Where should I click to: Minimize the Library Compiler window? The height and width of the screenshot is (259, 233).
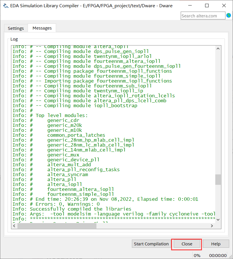(x=190, y=6)
